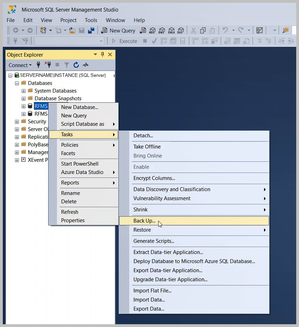Select Generate Scripts... menu entry
The height and width of the screenshot is (327, 299).
pos(194,241)
